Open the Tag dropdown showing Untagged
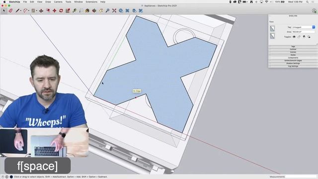Screen dimensions: 318x179 click(x=304, y=27)
